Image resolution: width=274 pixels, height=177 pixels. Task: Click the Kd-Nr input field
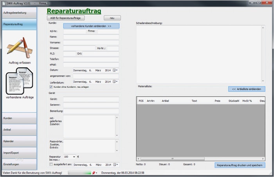(75, 31)
